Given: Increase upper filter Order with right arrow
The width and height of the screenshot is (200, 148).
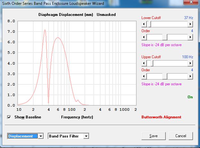Looking at the screenshot, I should [x=190, y=76].
